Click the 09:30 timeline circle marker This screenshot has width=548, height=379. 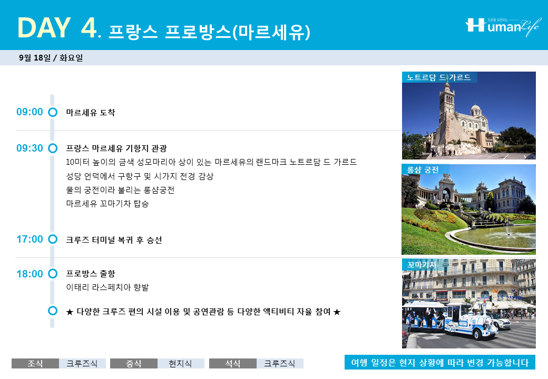(53, 148)
